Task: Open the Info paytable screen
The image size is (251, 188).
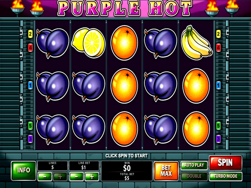Action: [x=24, y=170]
